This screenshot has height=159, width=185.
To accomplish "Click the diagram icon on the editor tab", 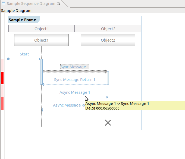I will [x=4, y=4].
